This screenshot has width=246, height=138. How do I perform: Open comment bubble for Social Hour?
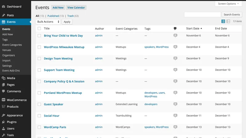(x=175, y=116)
